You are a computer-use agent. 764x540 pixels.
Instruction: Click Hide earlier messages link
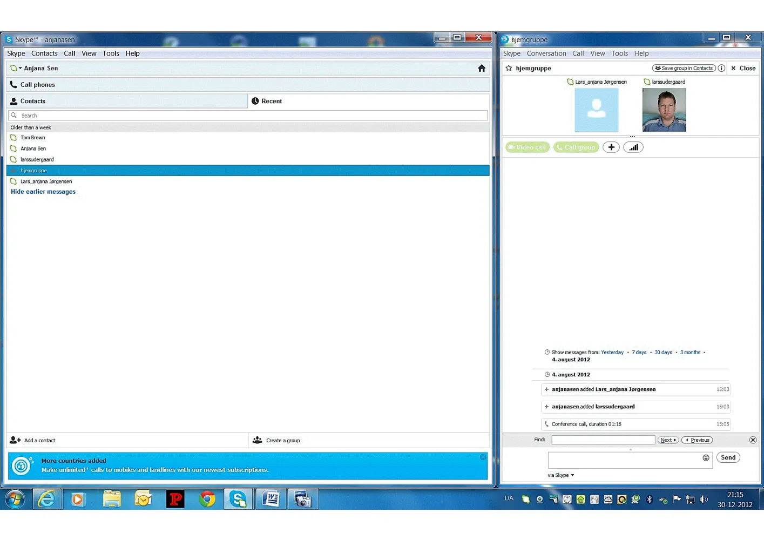(43, 192)
